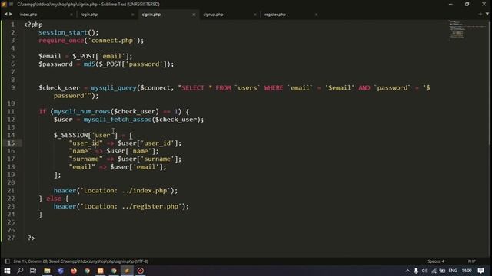This screenshot has width=492, height=276.
Task: Close the signin.php tab
Action: (194, 15)
